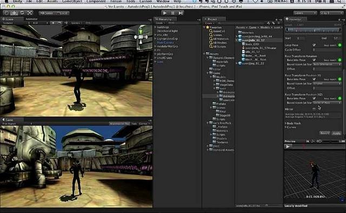Image resolution: width=346 pixels, height=213 pixels.
Task: Click Maximize on Play in Game view
Action: [120, 124]
